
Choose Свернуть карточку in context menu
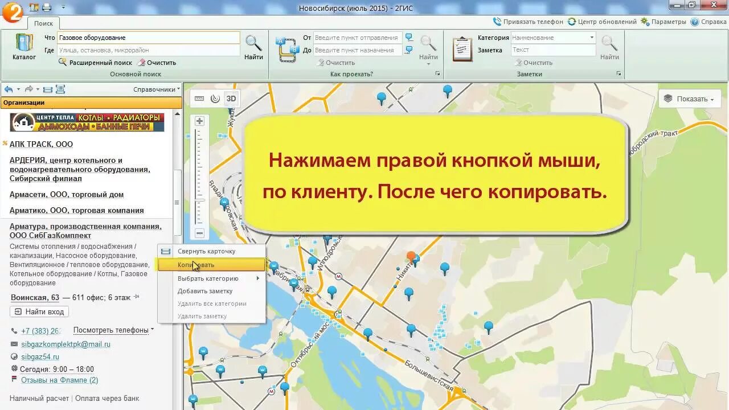click(x=212, y=251)
